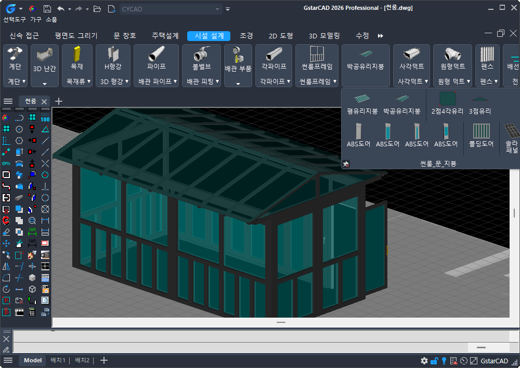520x368 pixels.
Task: Pick the 3점유리 triangle glass tool
Action: 479,102
